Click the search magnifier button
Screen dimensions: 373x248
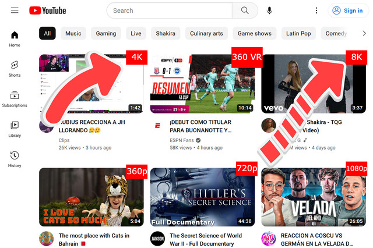pos(245,10)
